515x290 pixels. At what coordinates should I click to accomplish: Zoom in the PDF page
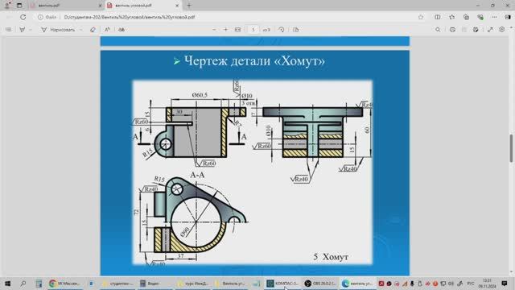225,30
